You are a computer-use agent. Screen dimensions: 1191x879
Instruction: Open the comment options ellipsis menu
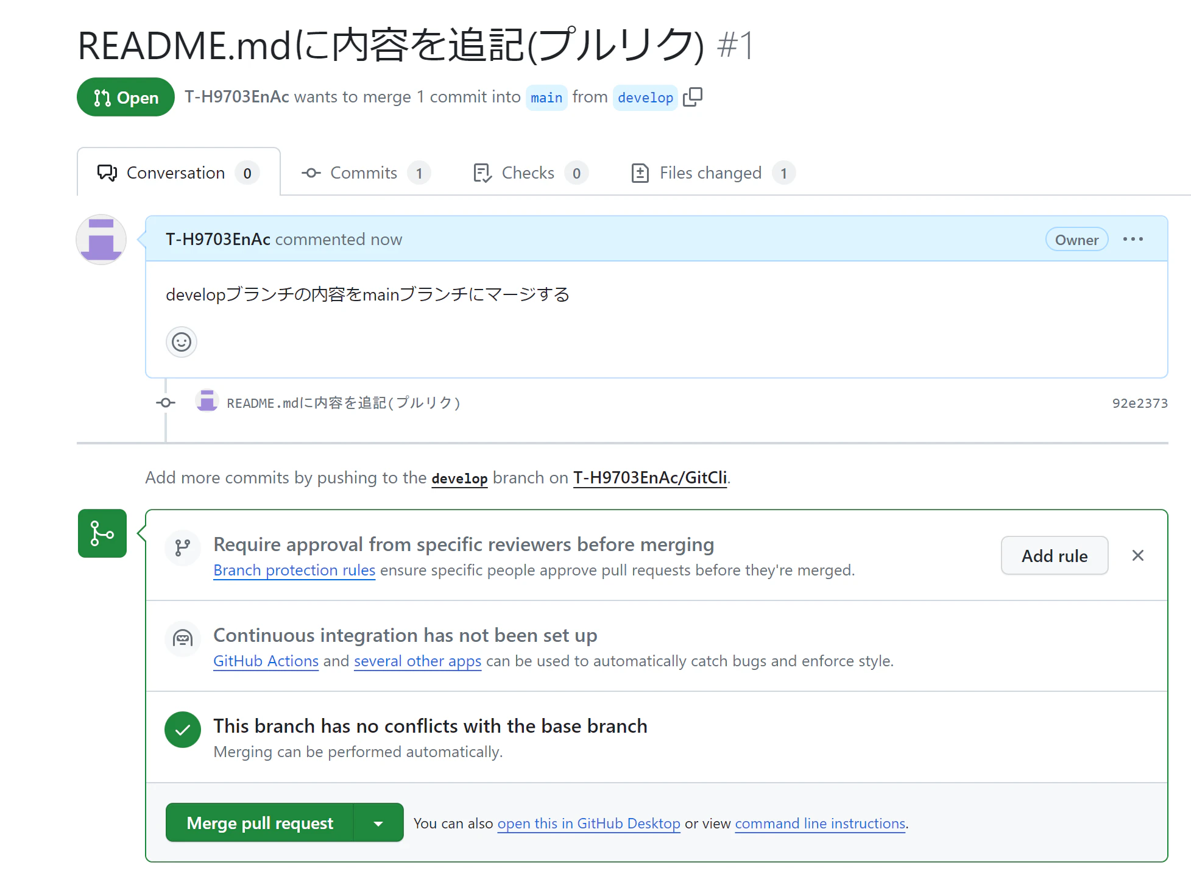(x=1133, y=240)
